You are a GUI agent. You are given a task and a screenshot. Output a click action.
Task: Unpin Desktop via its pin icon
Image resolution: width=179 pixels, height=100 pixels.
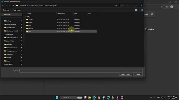(x=21, y=21)
